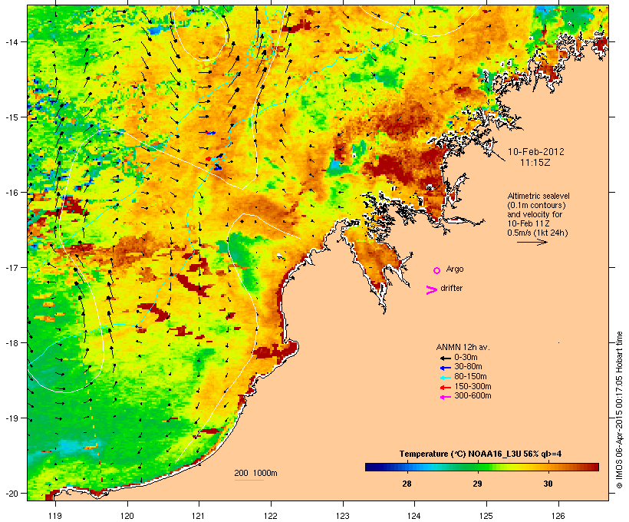Screen dimensions: 629x522
Task: Click the longitude axis label 124
Action: pos(414,516)
